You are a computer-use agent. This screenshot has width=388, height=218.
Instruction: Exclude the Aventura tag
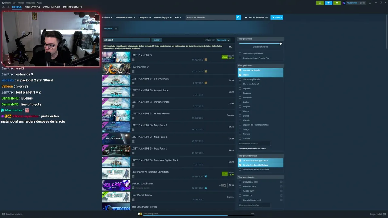(x=281, y=187)
